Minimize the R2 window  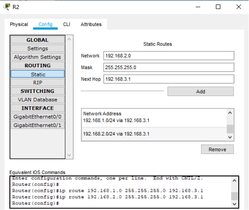198,7
